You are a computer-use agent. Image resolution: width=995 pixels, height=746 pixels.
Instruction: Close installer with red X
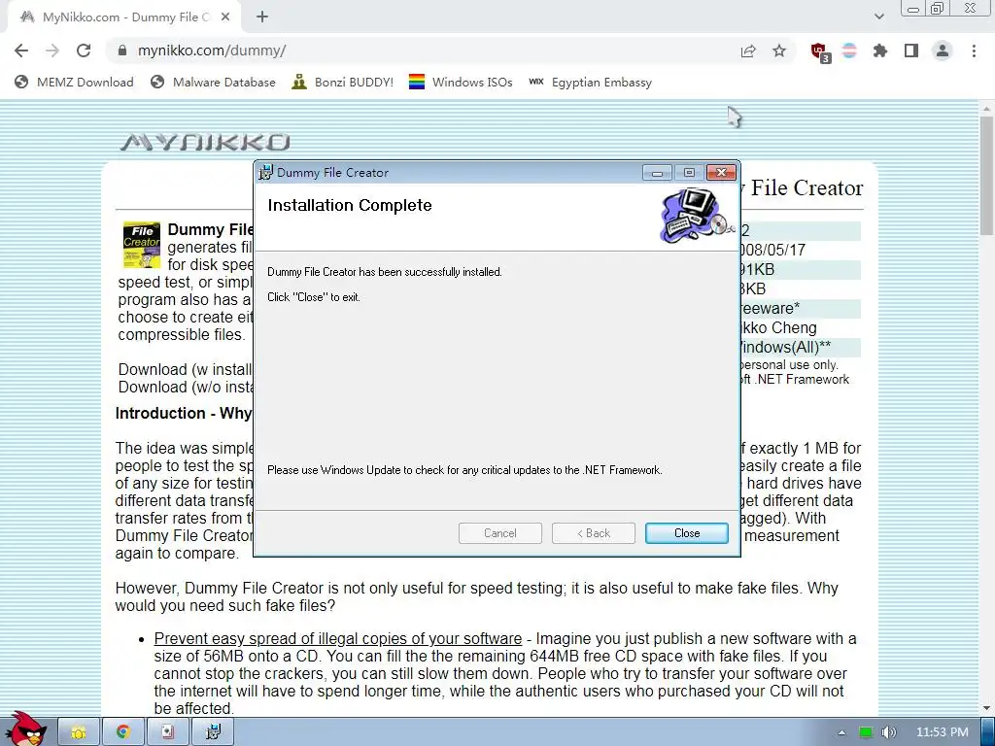click(x=722, y=173)
